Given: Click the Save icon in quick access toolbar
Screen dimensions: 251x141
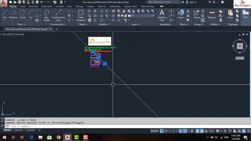Looking at the screenshot, I should [19, 2].
